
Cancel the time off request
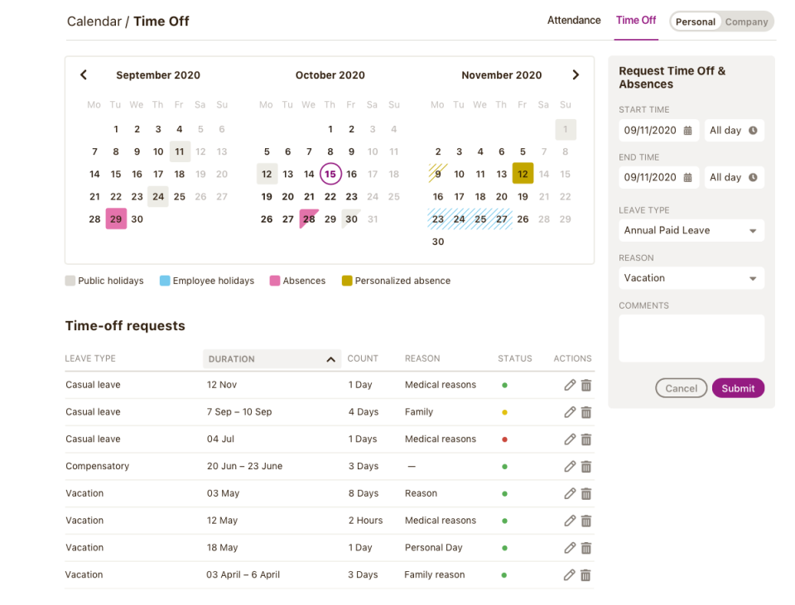[x=681, y=388]
